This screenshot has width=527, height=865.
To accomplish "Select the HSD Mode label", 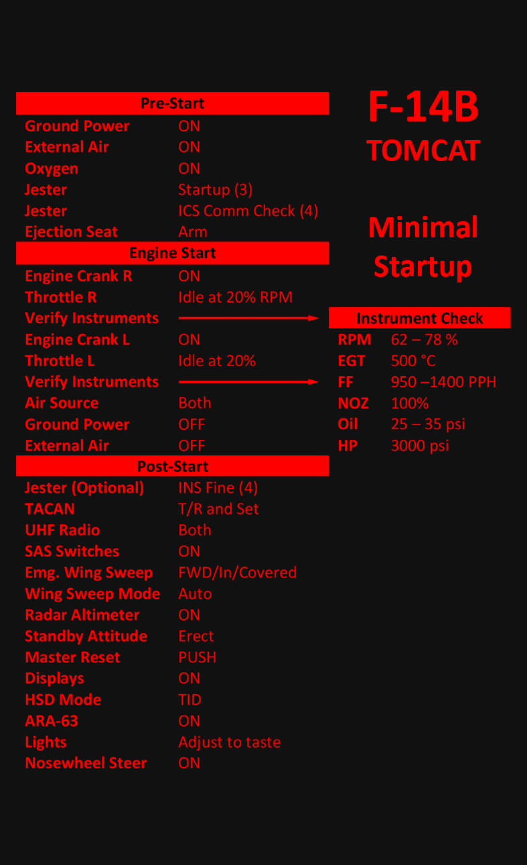I will (x=63, y=699).
